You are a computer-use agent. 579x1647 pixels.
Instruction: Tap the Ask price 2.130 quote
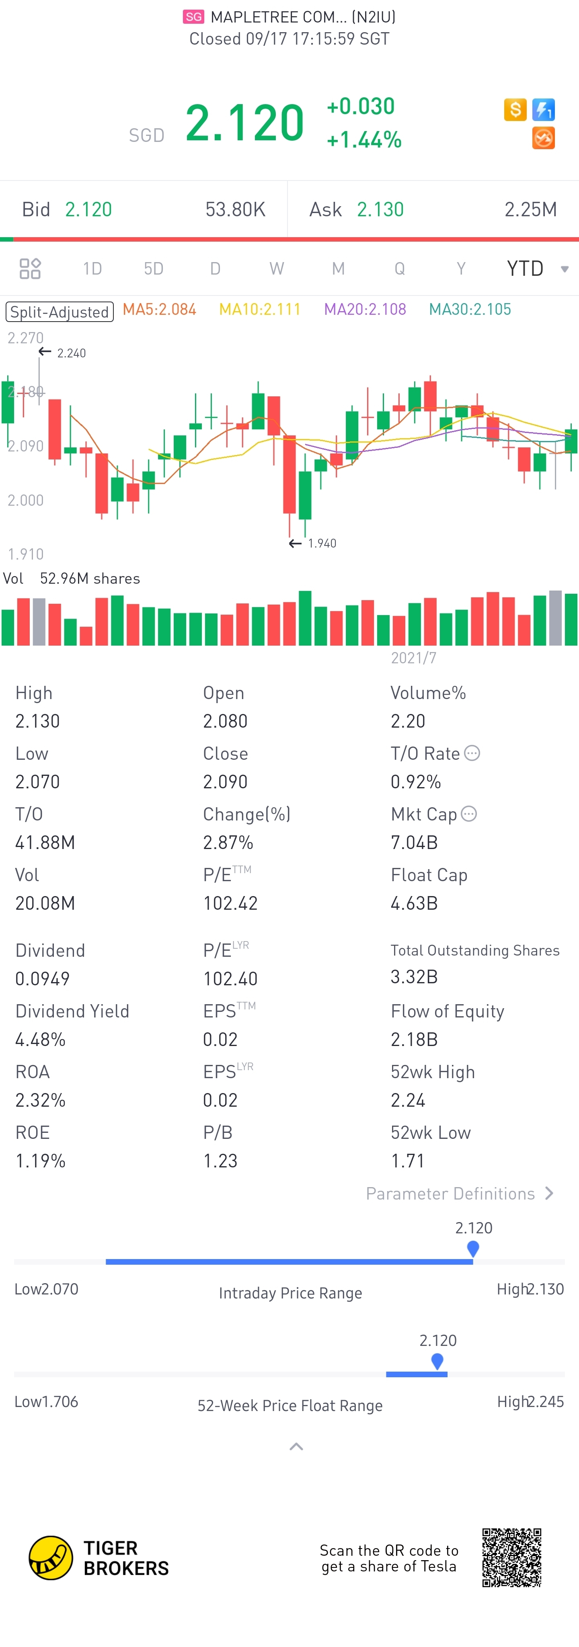click(x=380, y=210)
